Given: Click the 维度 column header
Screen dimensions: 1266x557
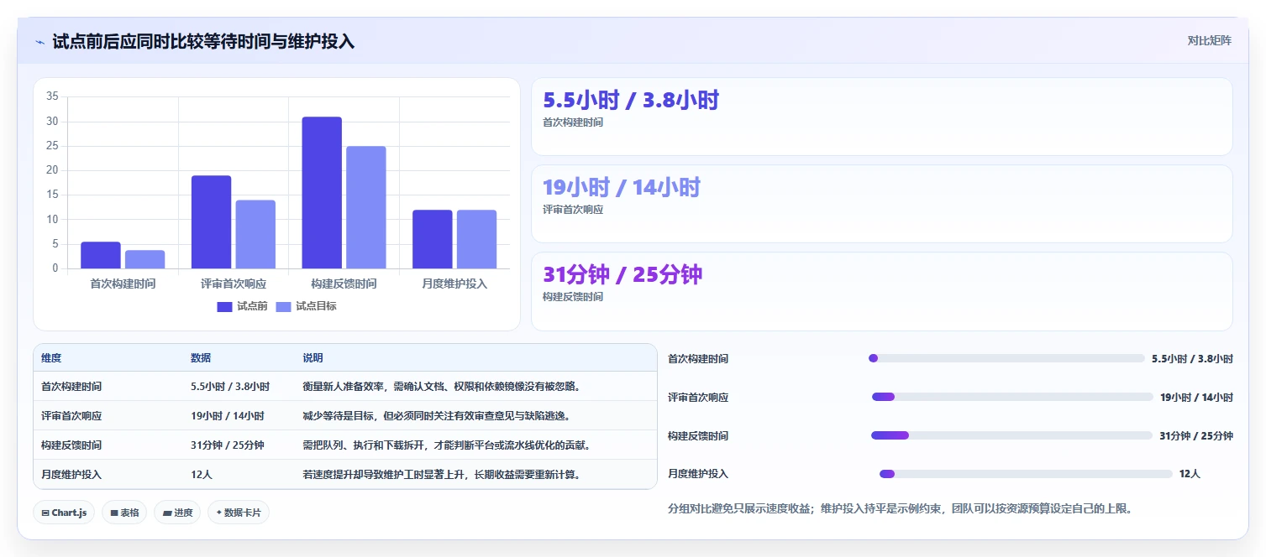Looking at the screenshot, I should click(51, 358).
